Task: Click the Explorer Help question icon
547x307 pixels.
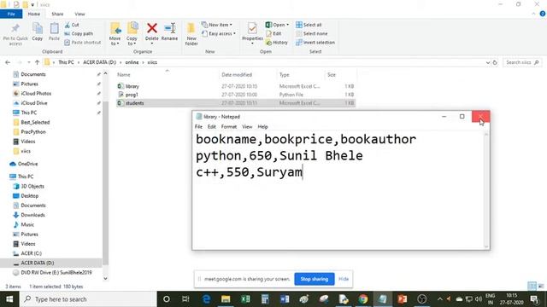Action: coord(543,14)
